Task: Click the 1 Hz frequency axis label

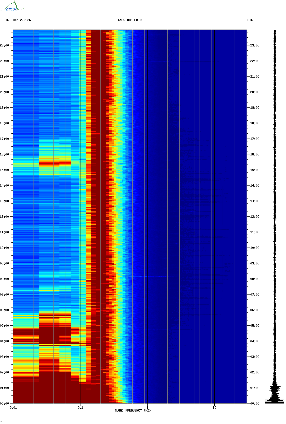Action: pyautogui.click(x=147, y=408)
